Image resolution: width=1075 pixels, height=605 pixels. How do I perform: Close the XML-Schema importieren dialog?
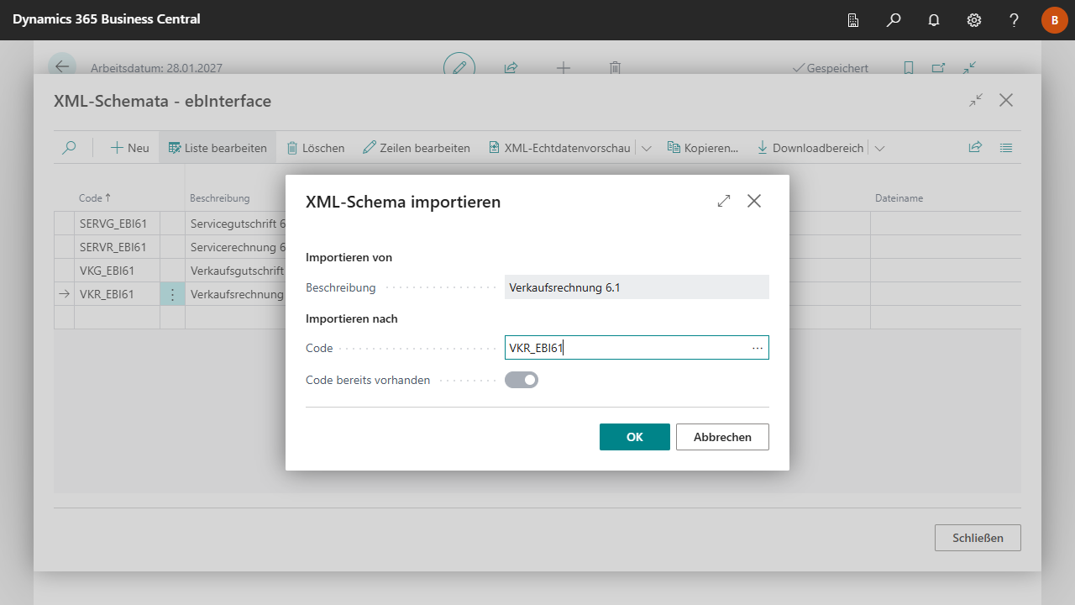754,202
